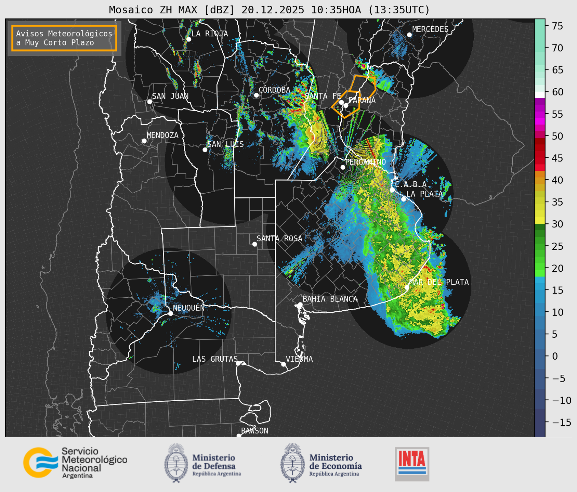Click the SANTA ROSA city marker dot
Image resolution: width=577 pixels, height=492 pixels.
point(254,244)
